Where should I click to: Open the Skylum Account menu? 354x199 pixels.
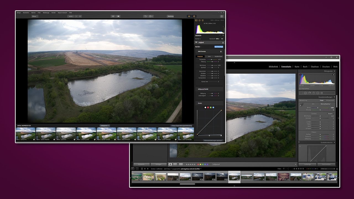pos(62,13)
